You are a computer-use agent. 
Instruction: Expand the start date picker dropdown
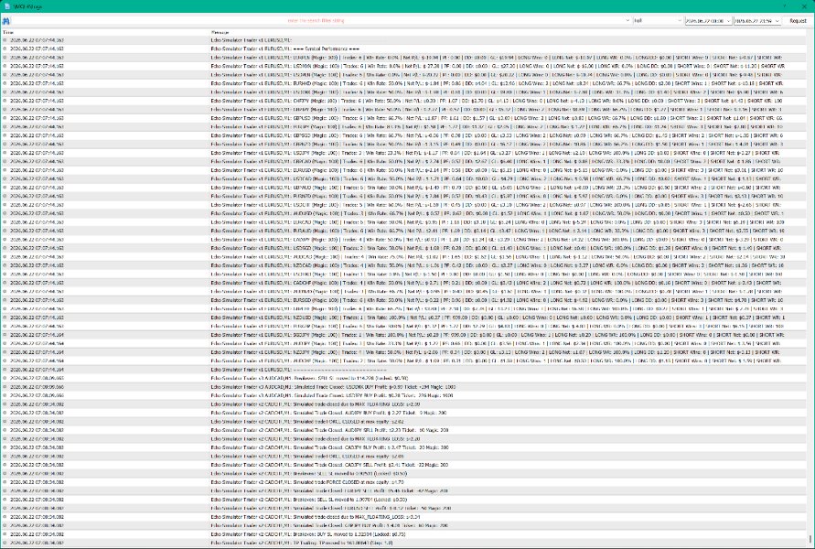click(728, 21)
